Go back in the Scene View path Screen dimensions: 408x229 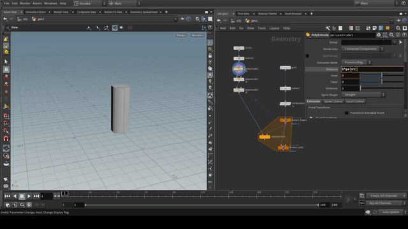pyautogui.click(x=5, y=19)
